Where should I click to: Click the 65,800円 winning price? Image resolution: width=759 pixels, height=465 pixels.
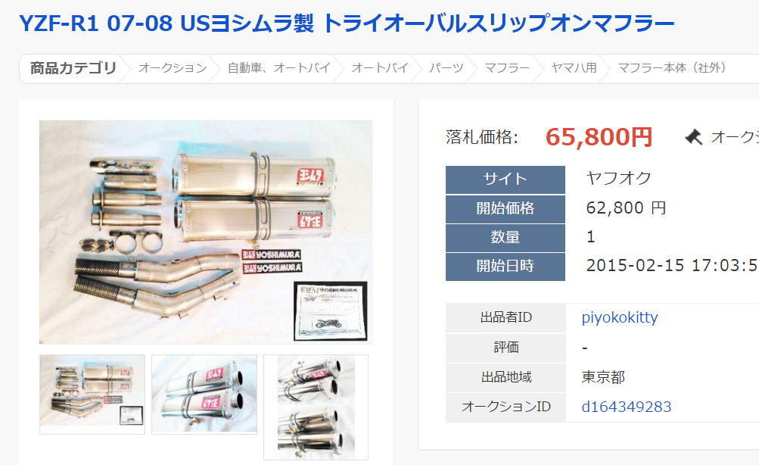(x=599, y=137)
